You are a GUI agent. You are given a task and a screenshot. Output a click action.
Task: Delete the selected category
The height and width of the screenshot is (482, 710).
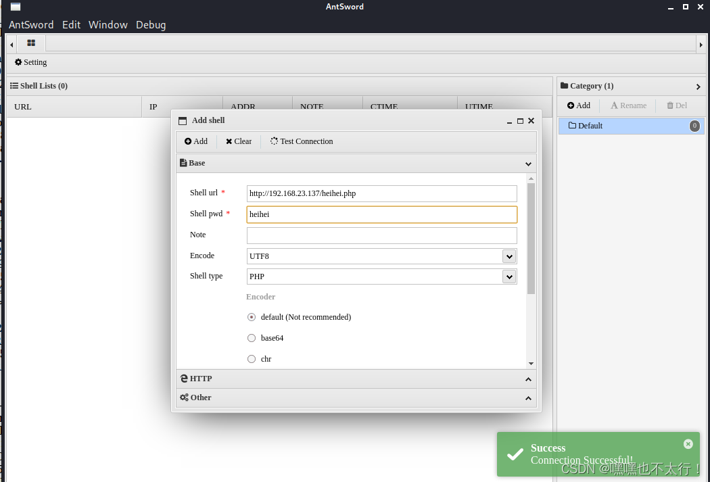[677, 105]
